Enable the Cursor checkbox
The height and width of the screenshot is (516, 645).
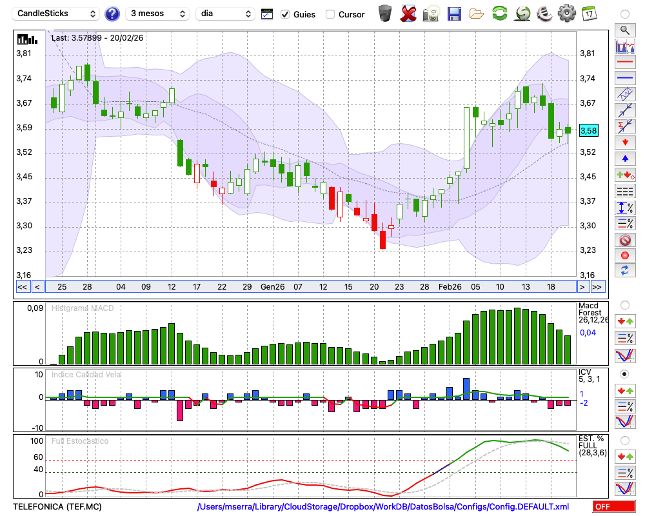pos(330,14)
